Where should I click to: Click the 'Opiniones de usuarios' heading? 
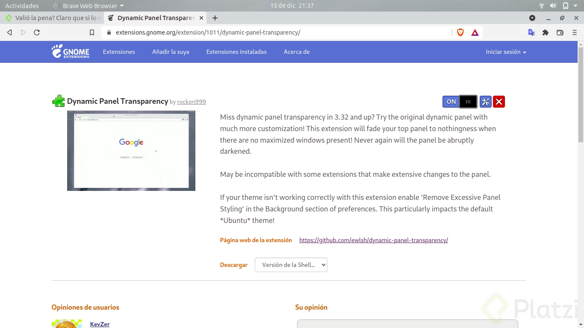coord(86,307)
